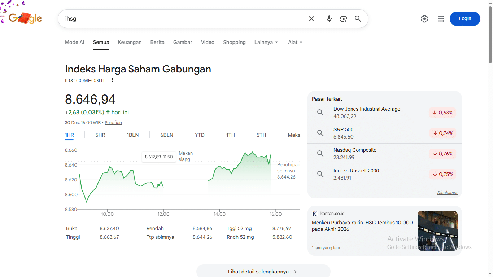493x277 pixels.
Task: Click the search input field containing ihsg
Action: coord(184,19)
